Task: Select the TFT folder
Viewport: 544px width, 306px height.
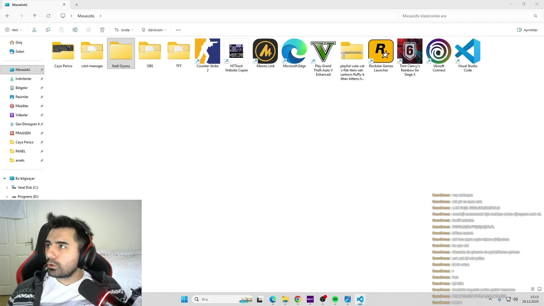Action: (178, 54)
